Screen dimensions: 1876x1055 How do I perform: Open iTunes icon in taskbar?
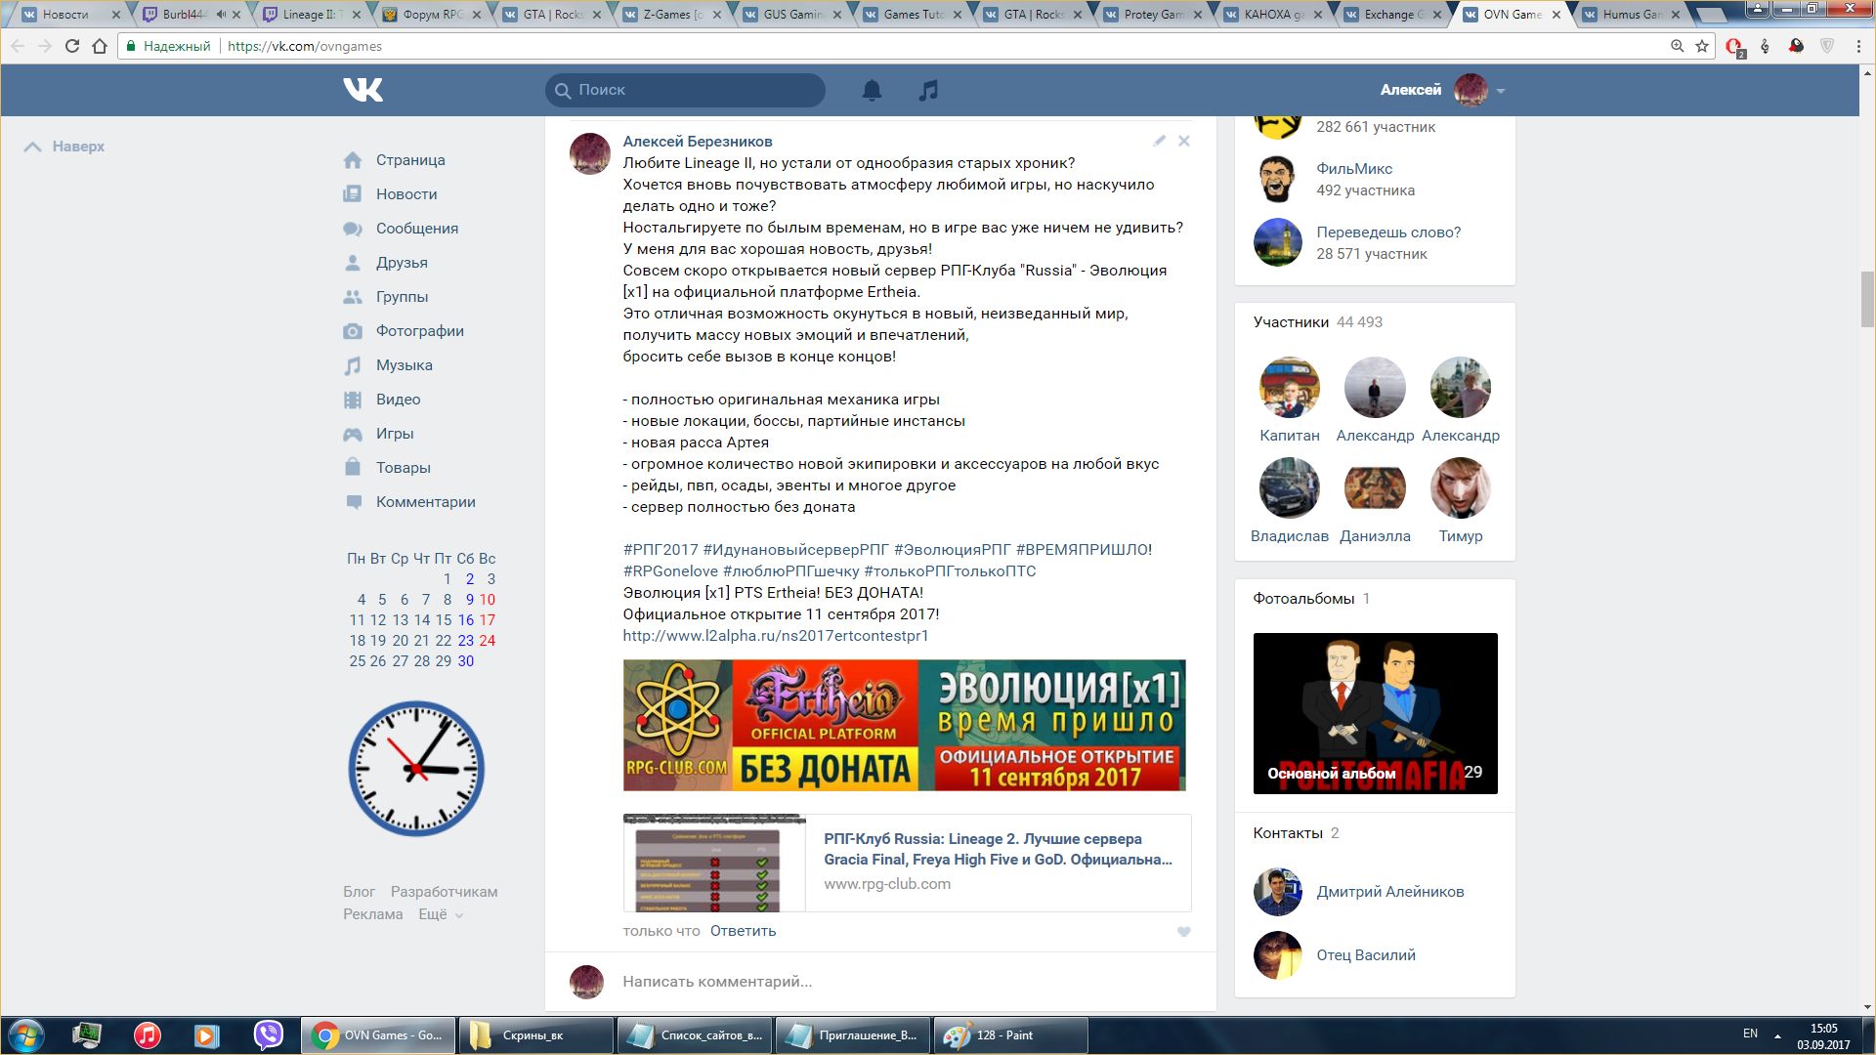[x=148, y=1035]
